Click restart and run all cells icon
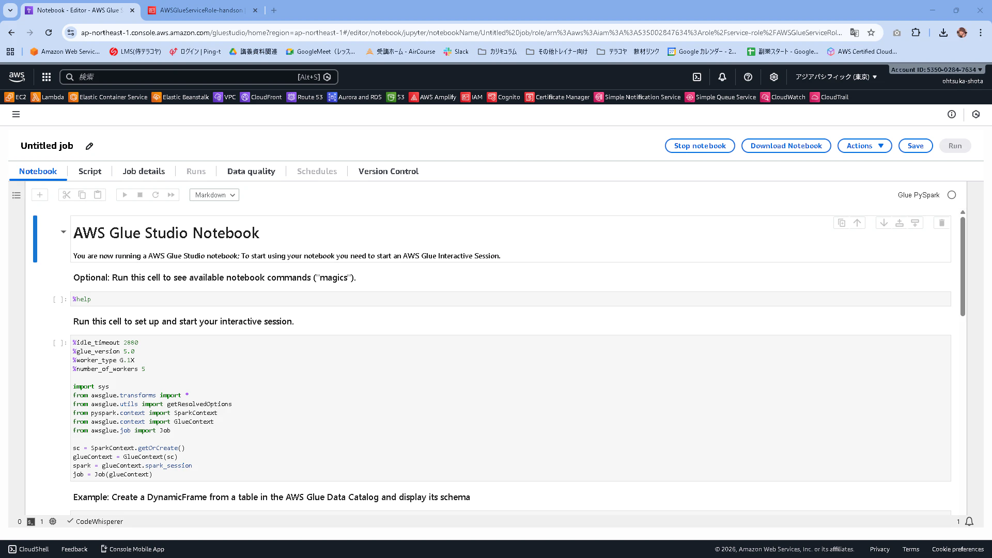The image size is (992, 558). pos(171,195)
